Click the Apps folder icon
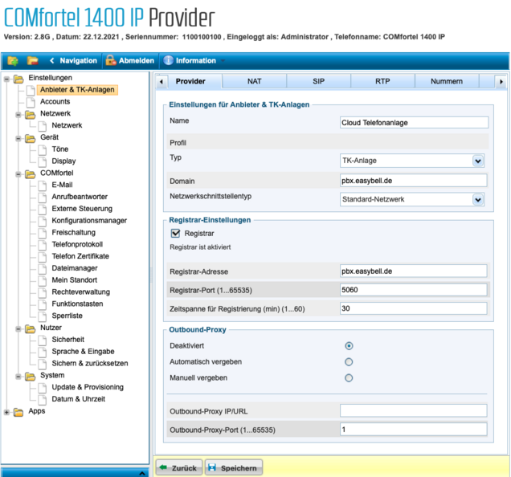This screenshot has width=511, height=477. (x=18, y=411)
